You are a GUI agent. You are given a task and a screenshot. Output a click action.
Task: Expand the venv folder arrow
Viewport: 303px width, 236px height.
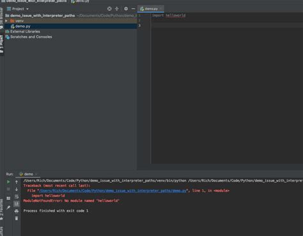[6, 21]
